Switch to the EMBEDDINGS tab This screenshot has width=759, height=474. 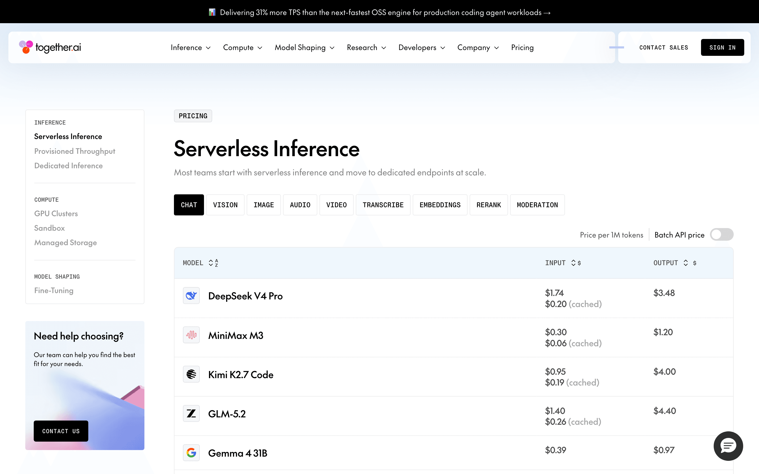coord(440,205)
